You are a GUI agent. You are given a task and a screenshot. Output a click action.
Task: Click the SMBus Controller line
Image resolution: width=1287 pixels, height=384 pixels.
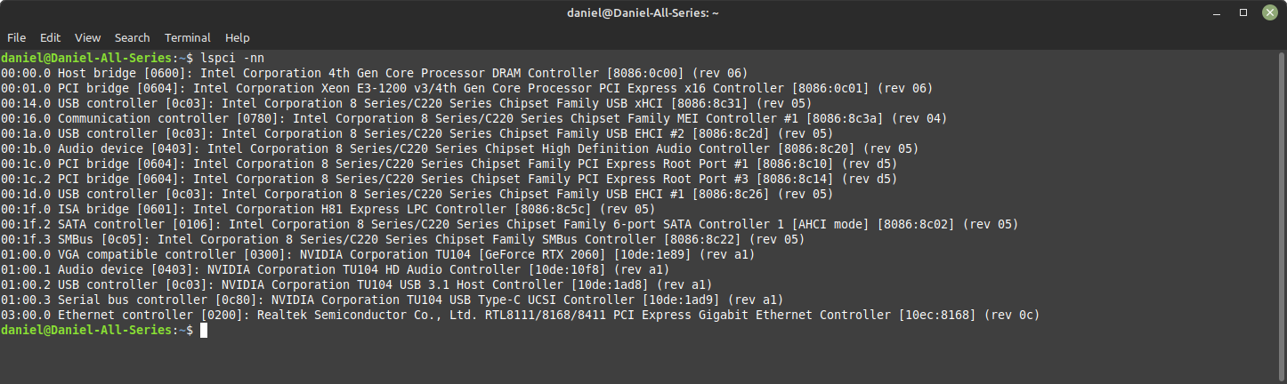[403, 239]
